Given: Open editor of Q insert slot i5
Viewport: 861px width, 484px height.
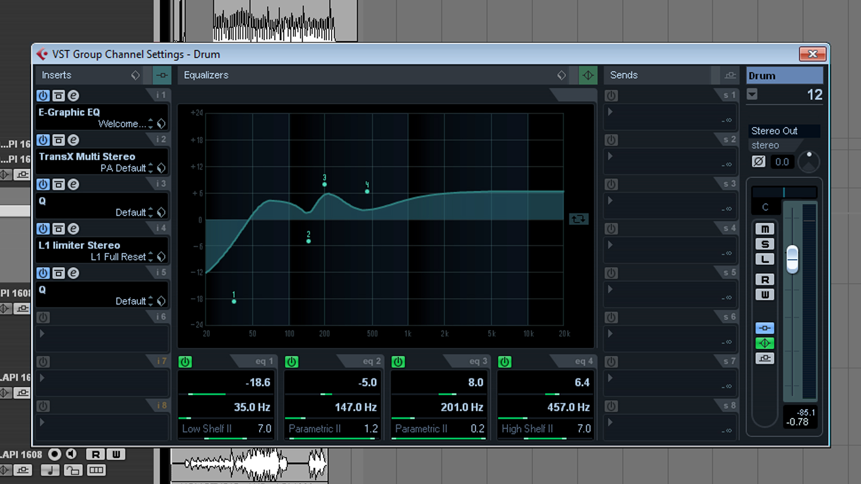Looking at the screenshot, I should click(x=73, y=273).
